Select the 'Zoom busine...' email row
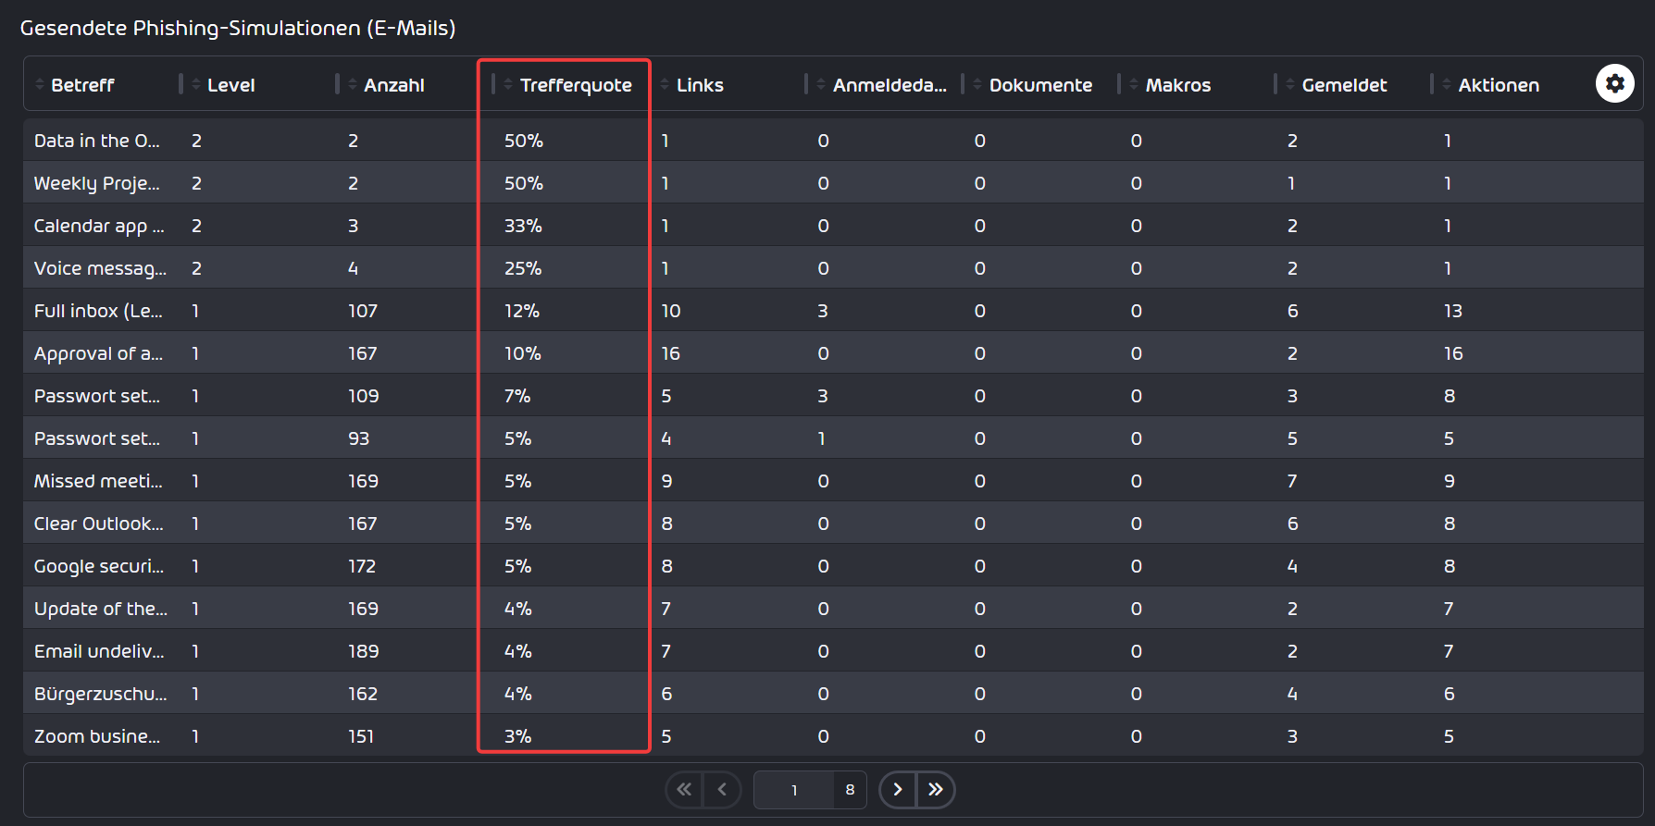The width and height of the screenshot is (1655, 826). [833, 736]
